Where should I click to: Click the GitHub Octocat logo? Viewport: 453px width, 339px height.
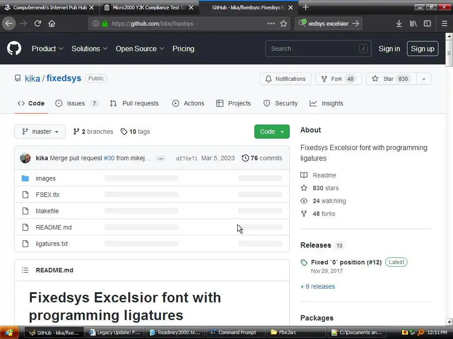click(14, 49)
